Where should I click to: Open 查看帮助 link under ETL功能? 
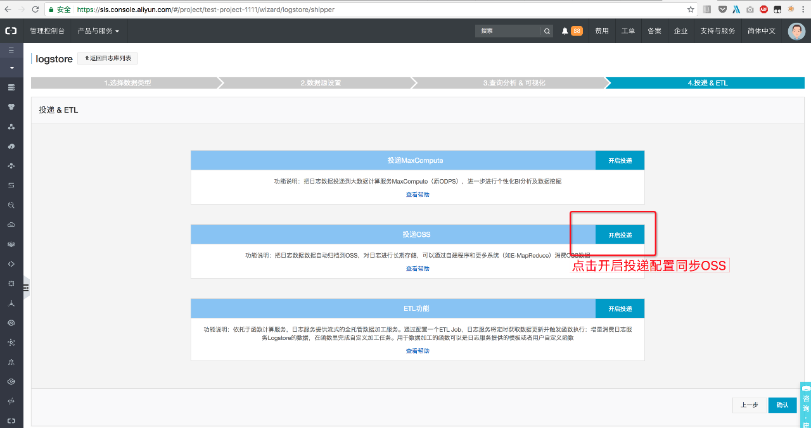pyautogui.click(x=418, y=351)
